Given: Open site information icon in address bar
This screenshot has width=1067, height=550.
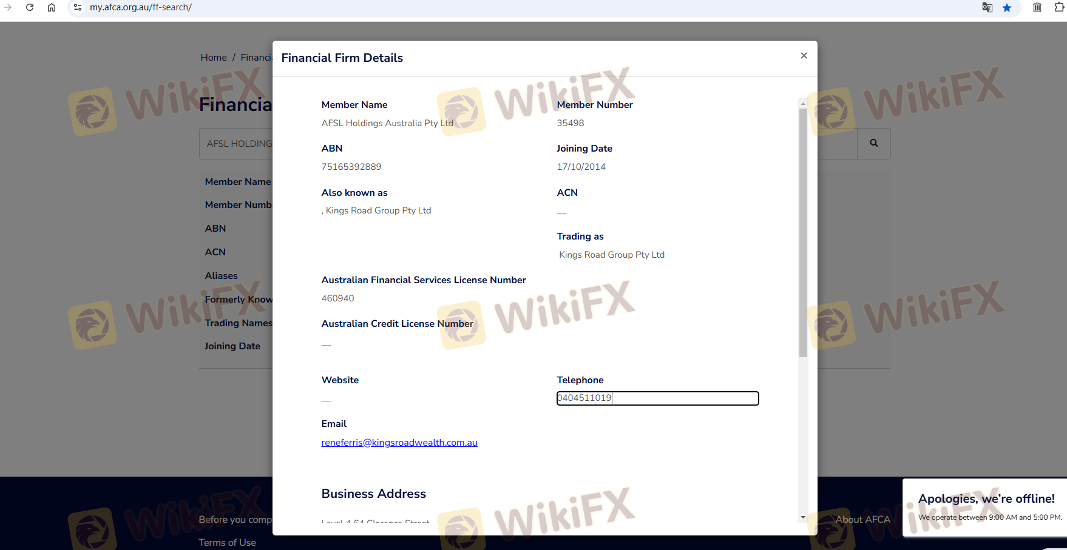Looking at the screenshot, I should pos(78,7).
